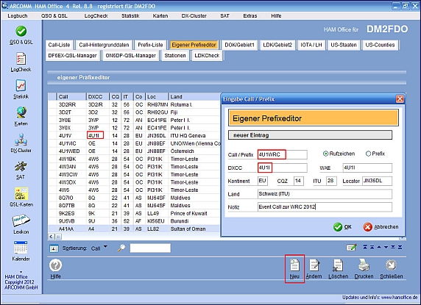Select the A41AA row

tap(134, 229)
